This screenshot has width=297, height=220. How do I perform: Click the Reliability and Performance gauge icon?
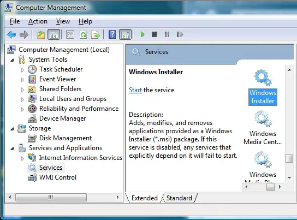(32, 109)
